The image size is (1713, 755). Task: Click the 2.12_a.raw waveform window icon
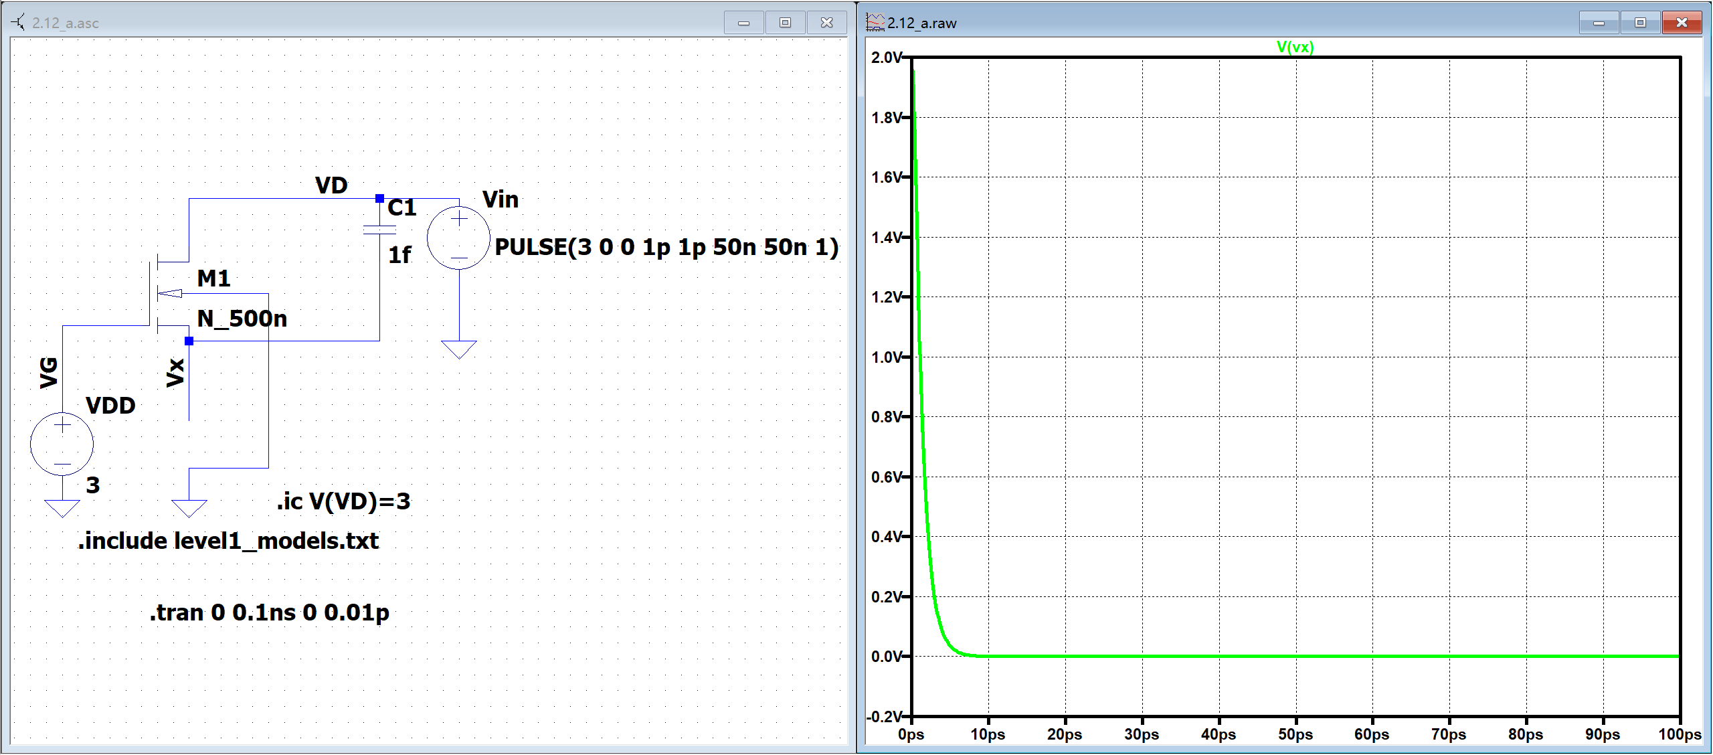coord(875,23)
